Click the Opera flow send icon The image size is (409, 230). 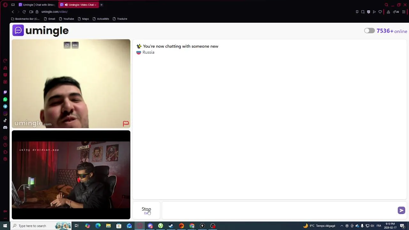click(x=374, y=12)
